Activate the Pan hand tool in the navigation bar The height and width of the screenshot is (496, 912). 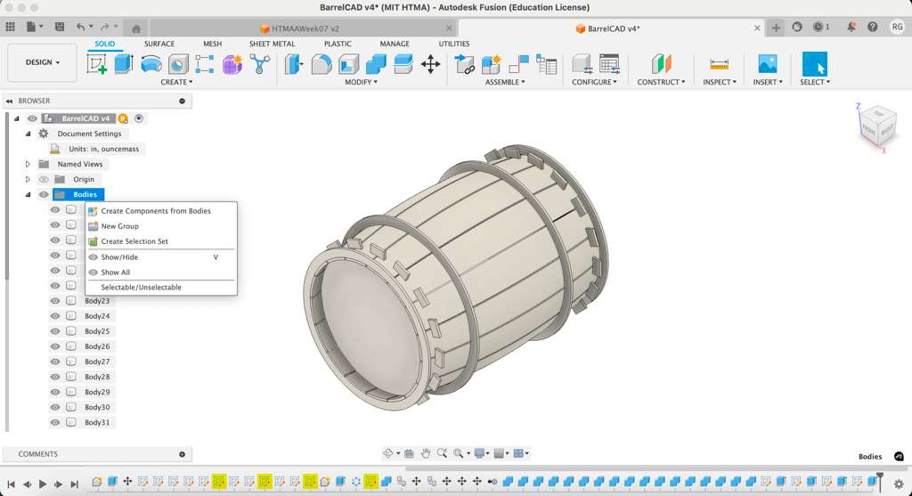point(426,453)
